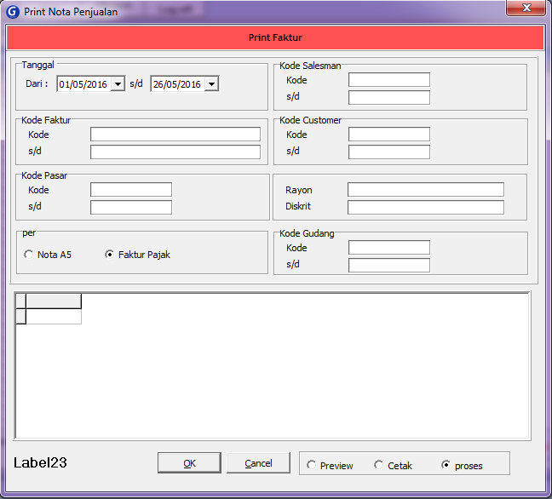Expand the s/d end date dropdown
552x499 pixels.
(x=211, y=84)
